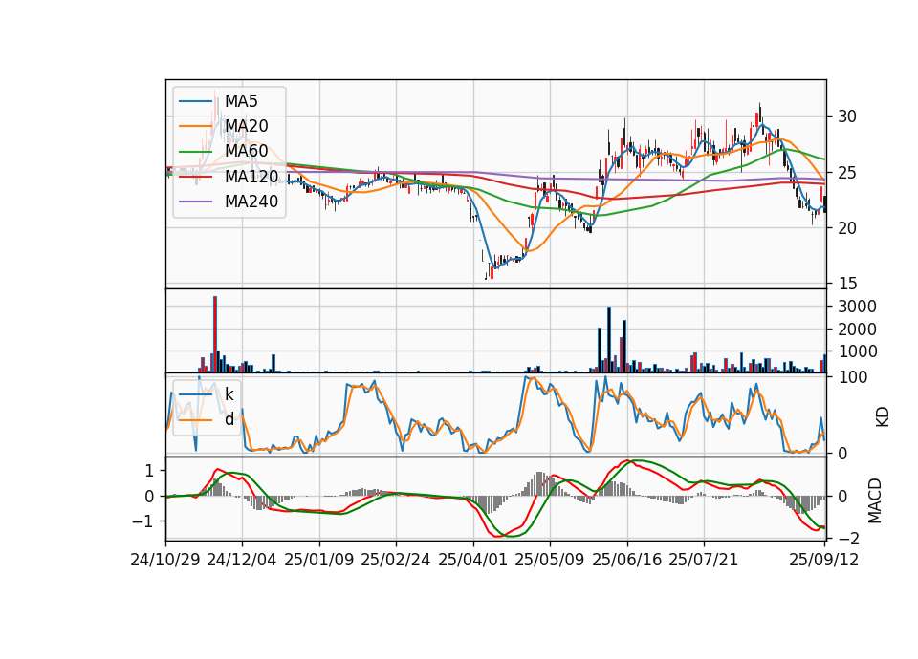Click the green MA60 legend line sample

click(195, 152)
